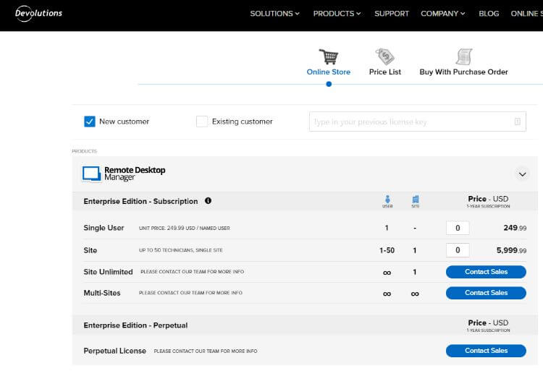Click the Online Store shopping cart icon
This screenshot has width=543, height=371.
coord(329,56)
